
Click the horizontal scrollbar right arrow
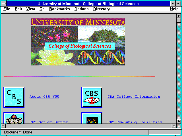tap(174, 126)
